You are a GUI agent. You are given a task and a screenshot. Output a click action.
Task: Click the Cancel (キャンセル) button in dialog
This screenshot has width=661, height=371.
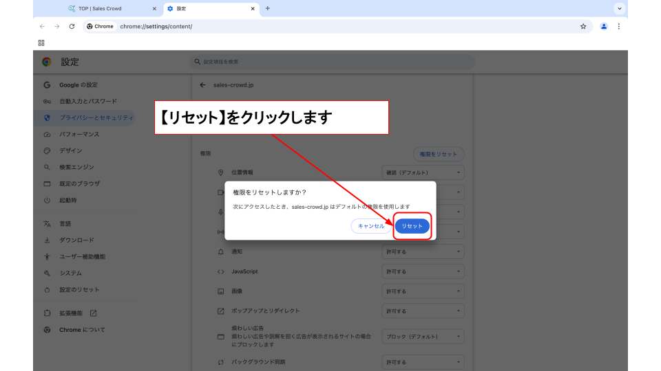pos(370,226)
